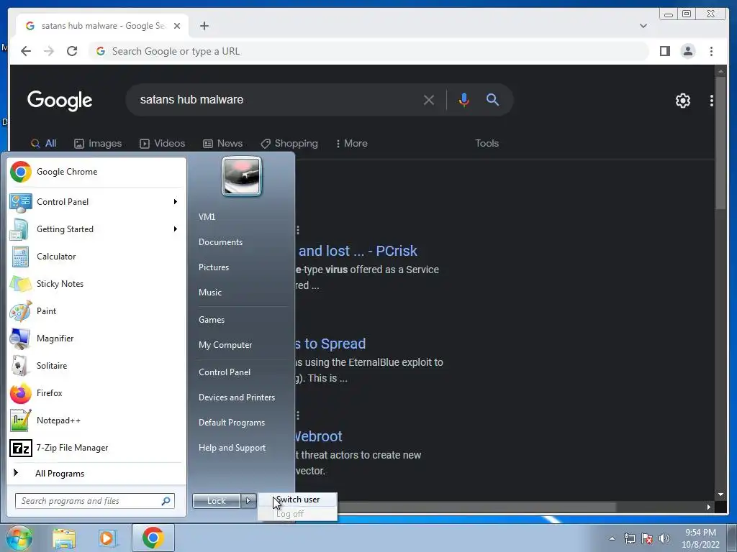
Task: Focus the Chrome address bar
Action: tap(369, 51)
